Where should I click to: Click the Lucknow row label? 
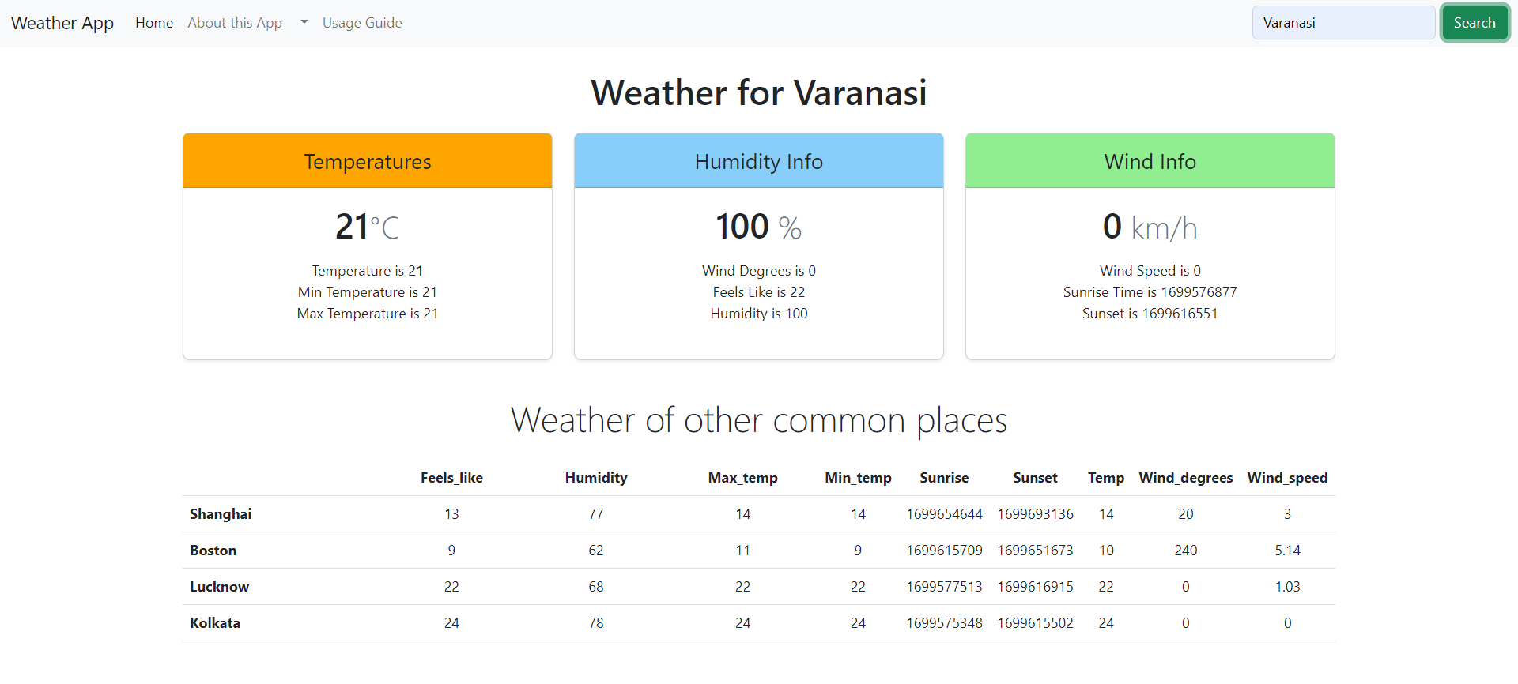(x=219, y=586)
